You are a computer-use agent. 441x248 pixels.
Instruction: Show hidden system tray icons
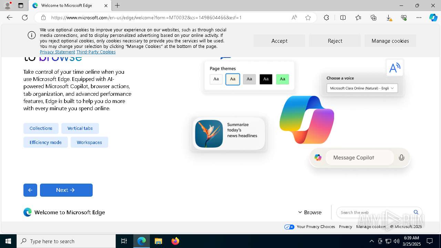click(x=371, y=241)
